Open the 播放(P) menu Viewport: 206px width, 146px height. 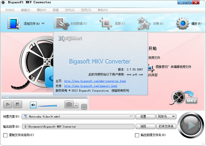coord(41,10)
